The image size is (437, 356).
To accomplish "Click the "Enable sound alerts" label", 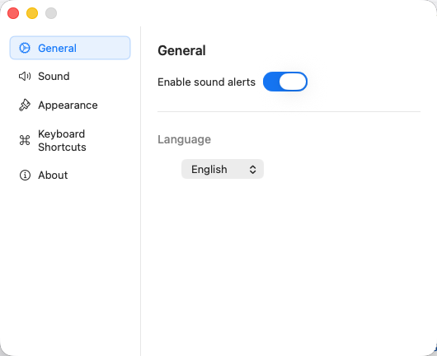I will (x=206, y=82).
